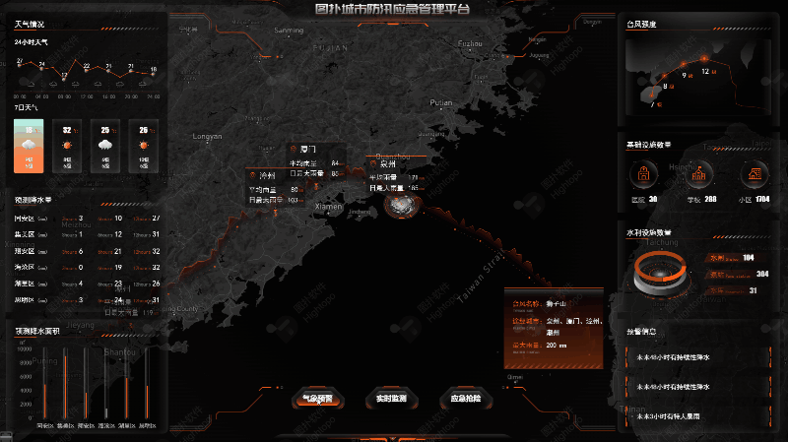Switch to the 实时监测 tab

point(391,399)
